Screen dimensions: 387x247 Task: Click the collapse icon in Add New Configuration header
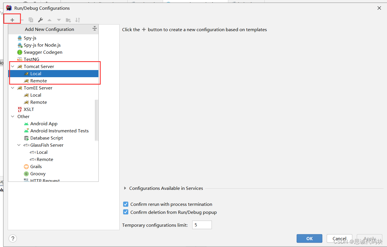(x=95, y=29)
